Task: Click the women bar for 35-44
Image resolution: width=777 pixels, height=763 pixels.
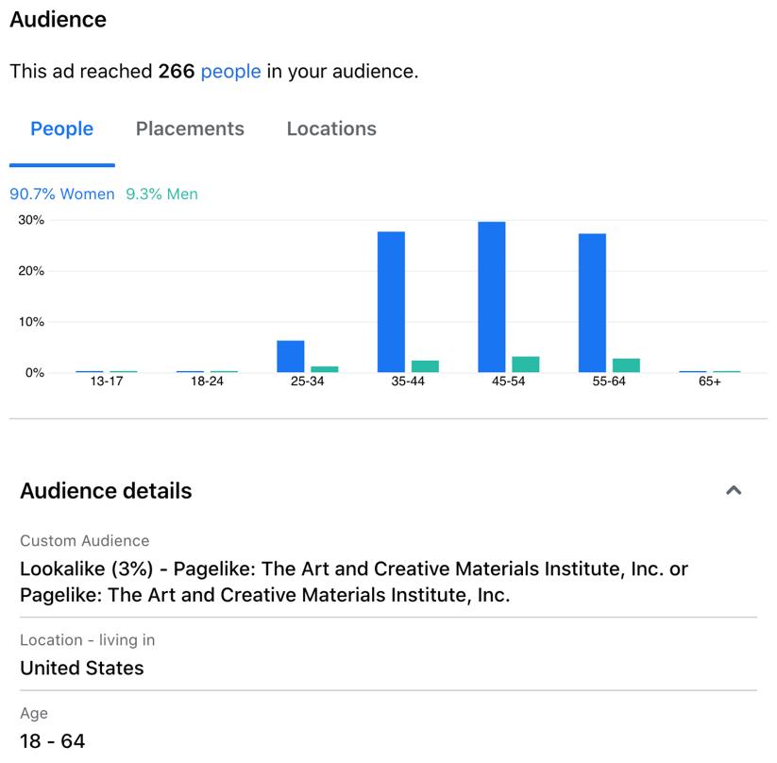Action: (391, 302)
